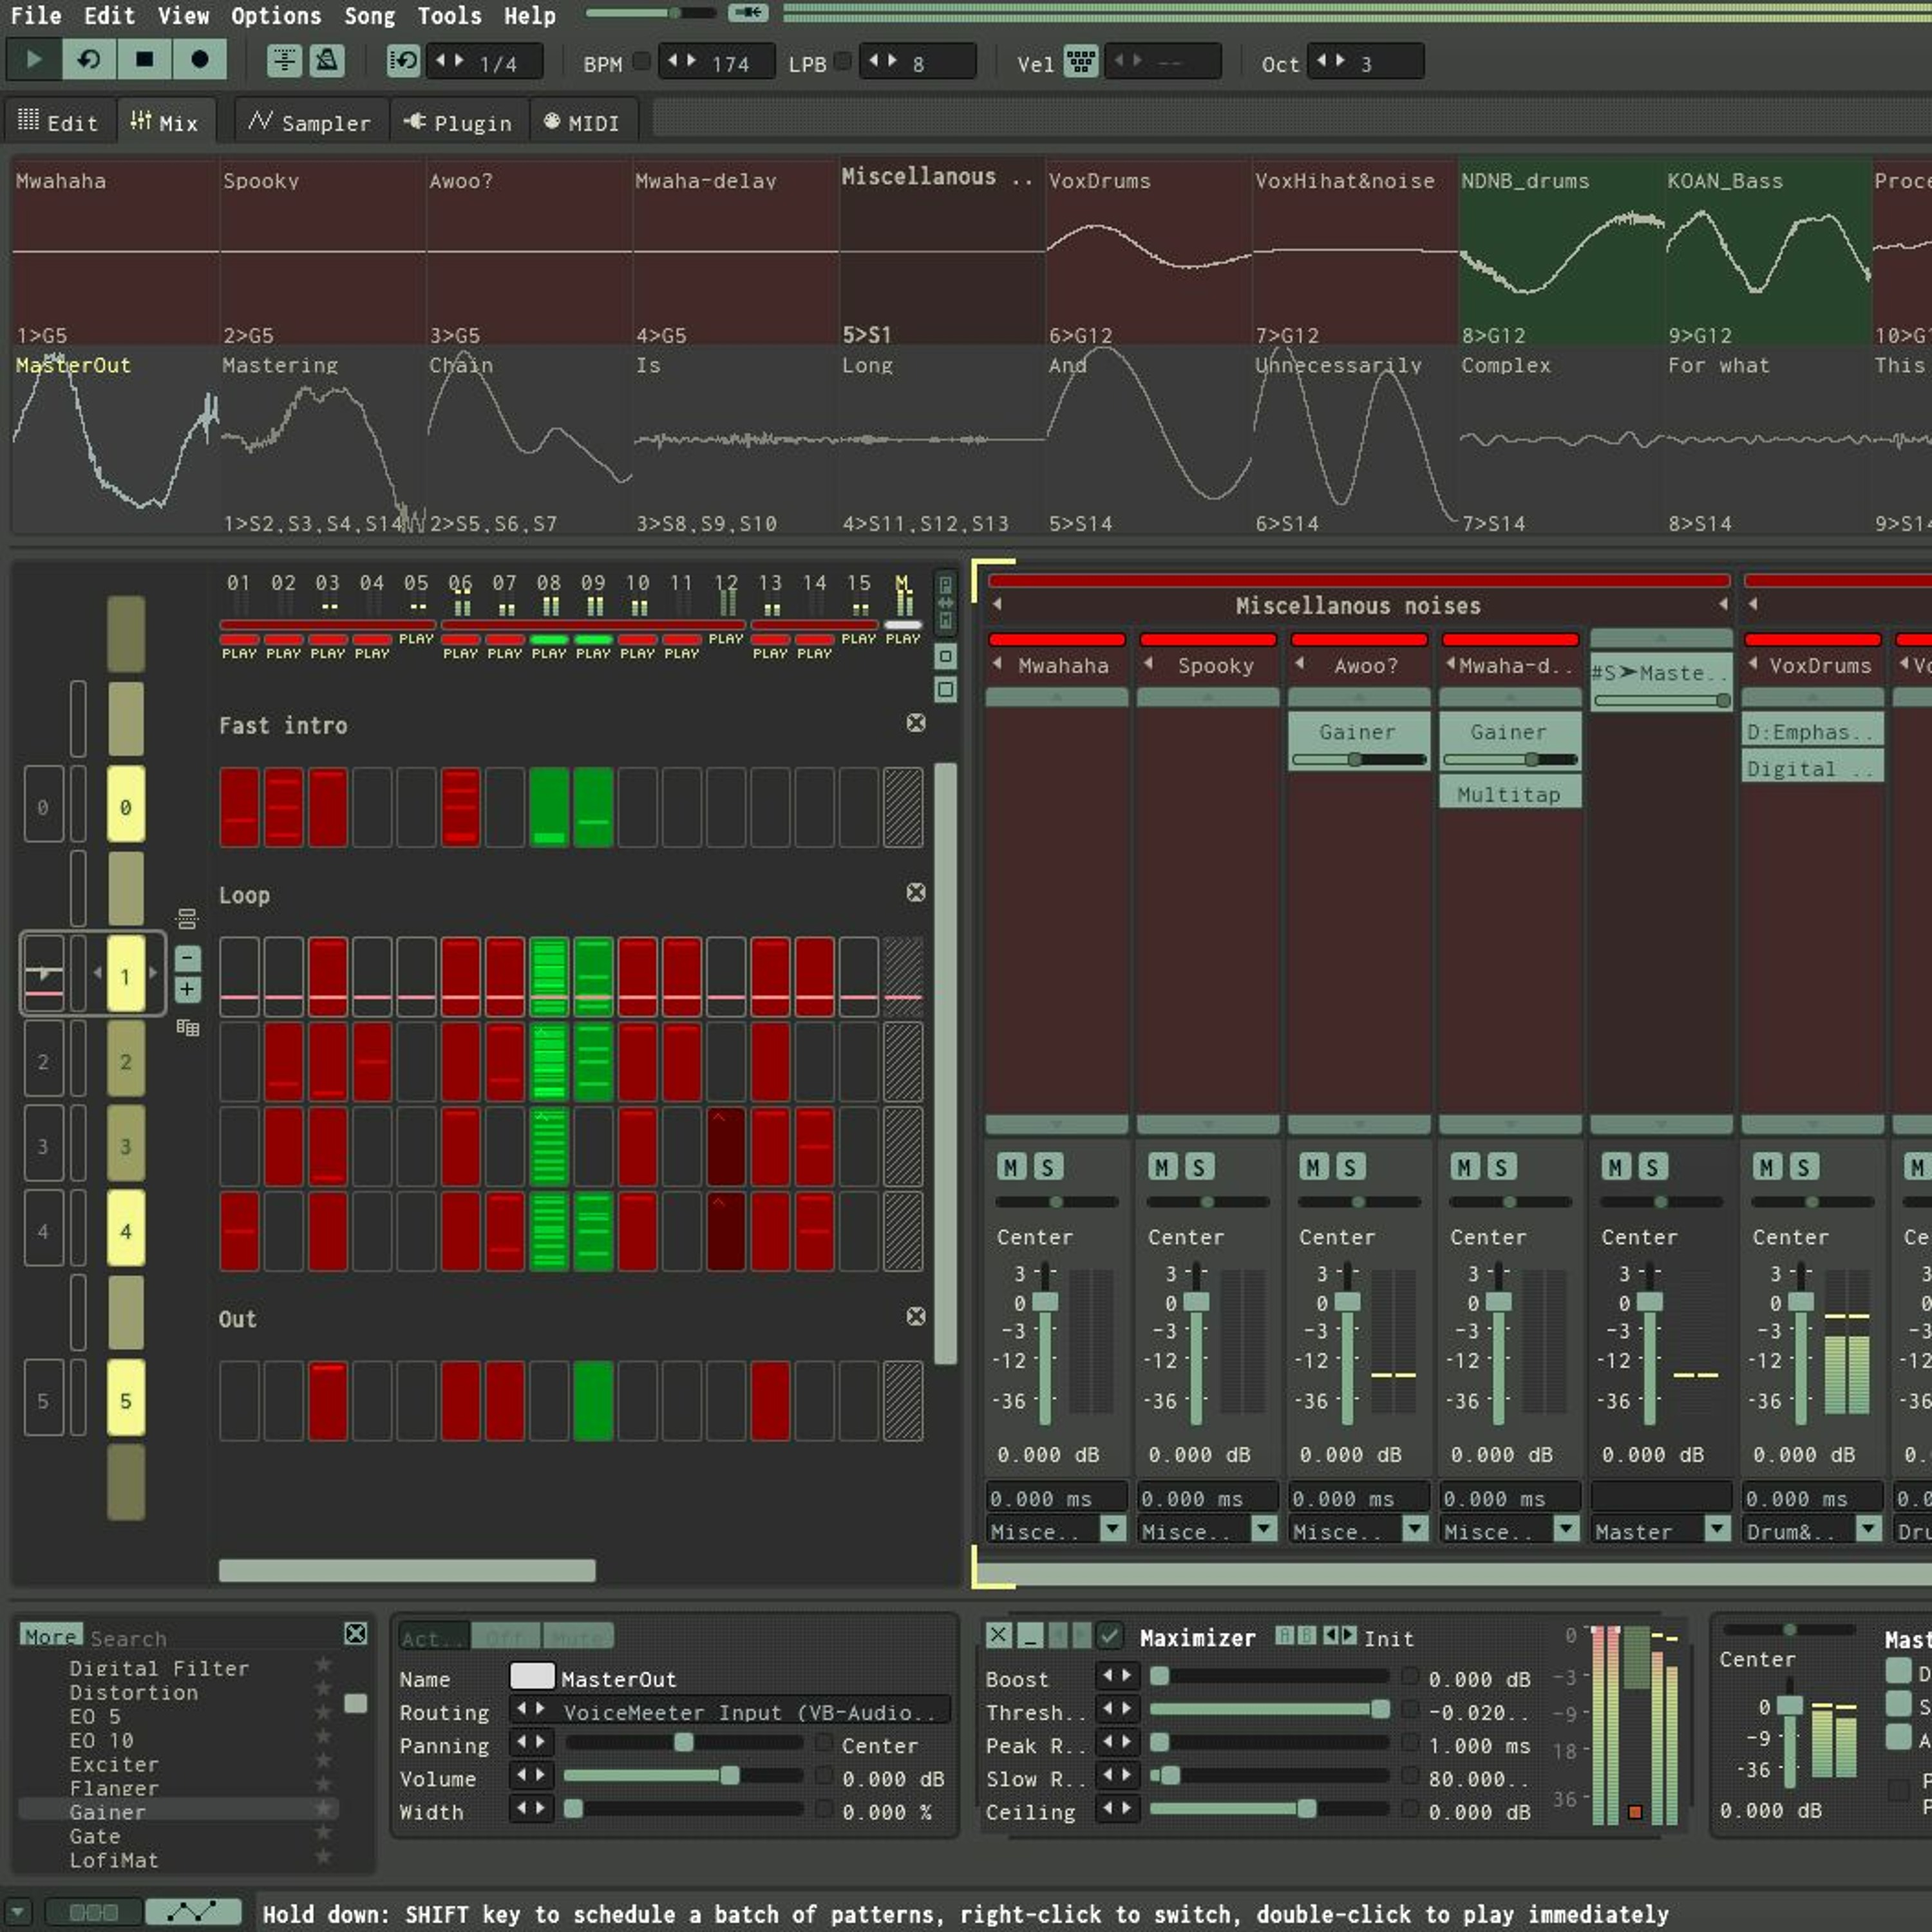1932x1932 pixels.
Task: Remove Maximizer device with its X icon
Action: (998, 1635)
